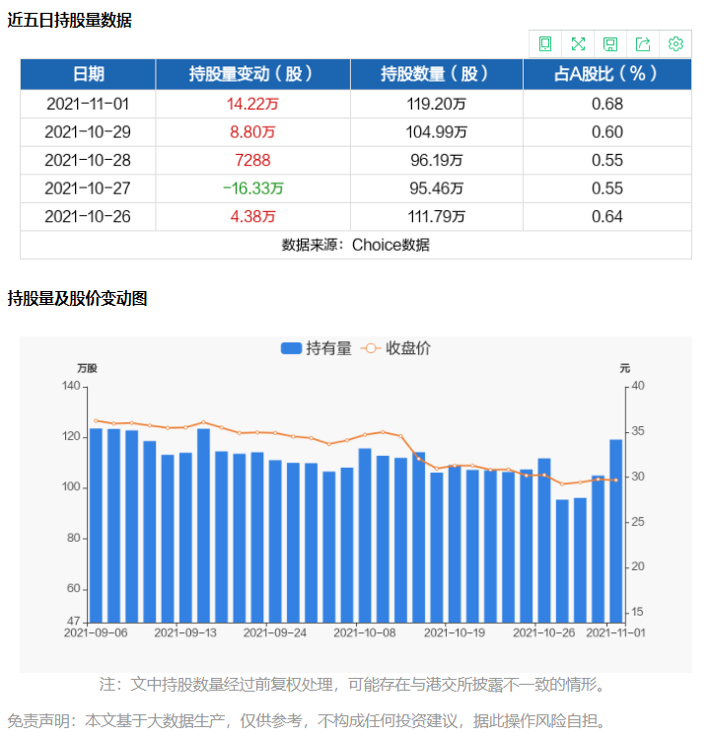710x740 pixels.
Task: Select the 2021-10-27 date cell
Action: 88,188
